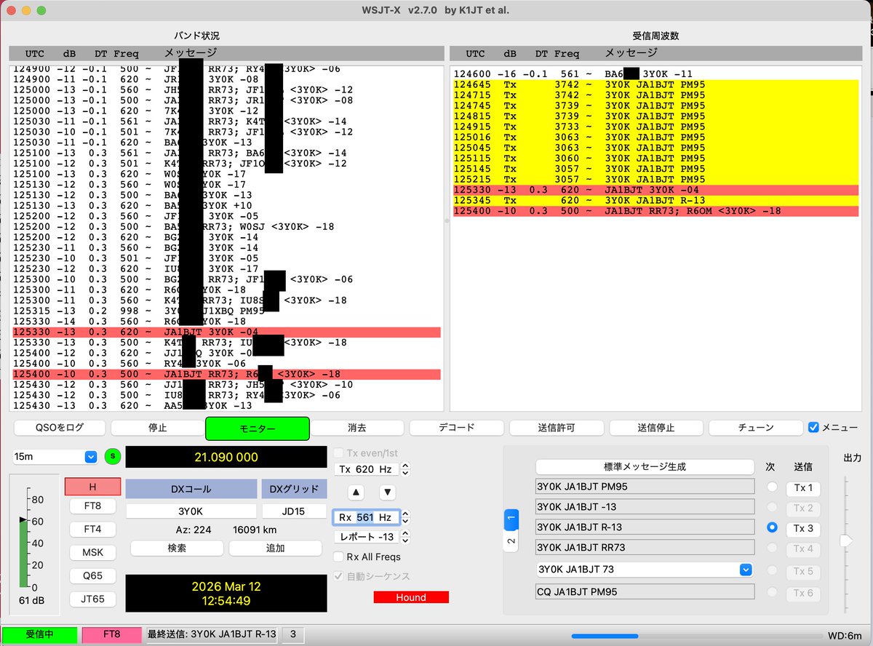Click the Tx 4 button
Viewport: 873px width, 646px height.
click(x=803, y=549)
